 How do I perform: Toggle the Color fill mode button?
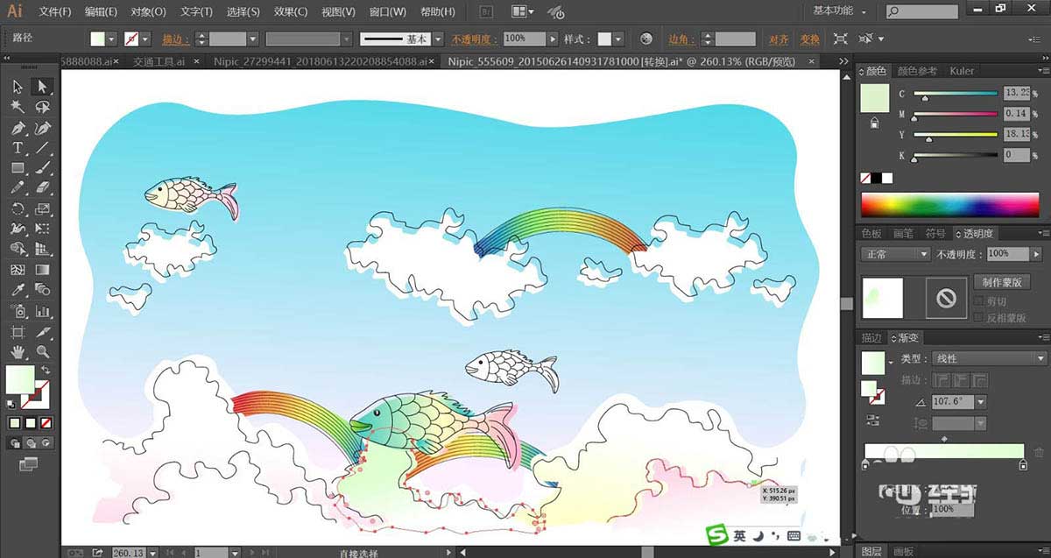[x=15, y=423]
